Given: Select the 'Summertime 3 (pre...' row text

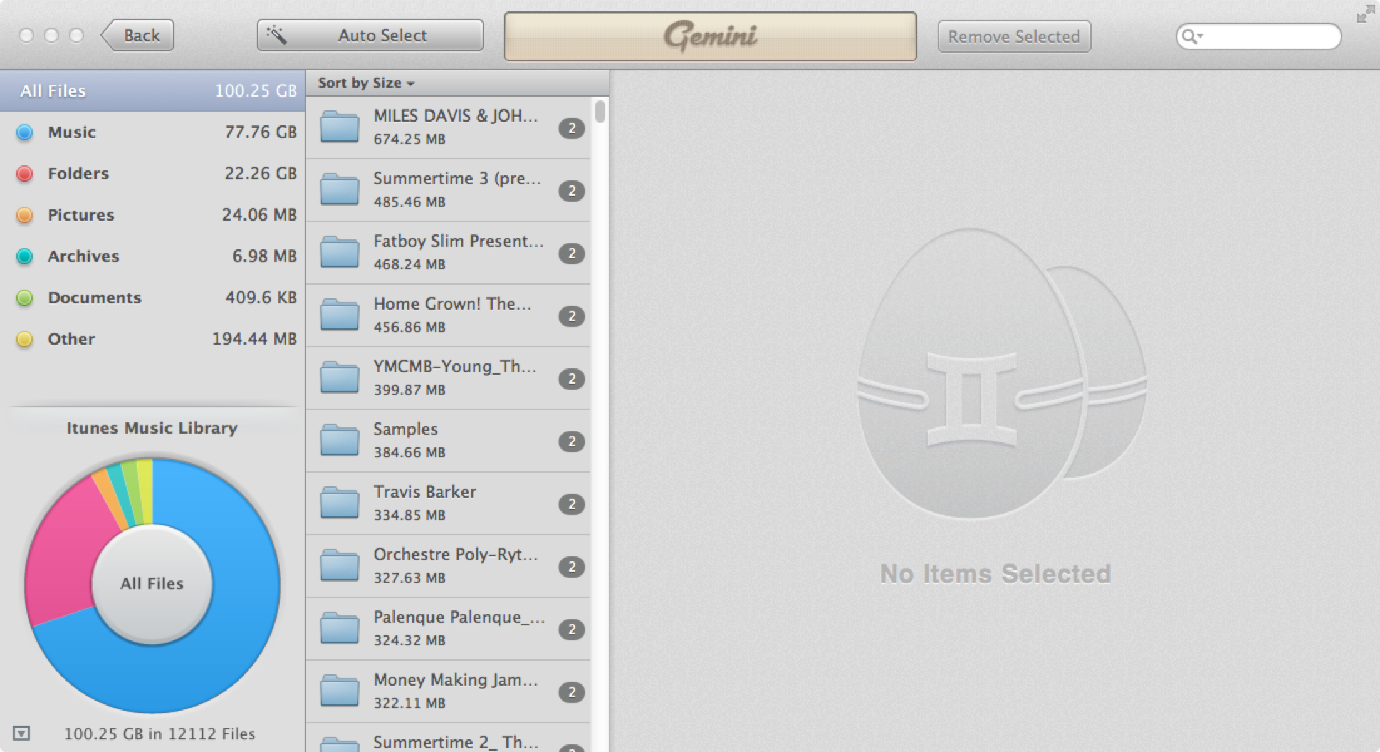Looking at the screenshot, I should [x=457, y=179].
